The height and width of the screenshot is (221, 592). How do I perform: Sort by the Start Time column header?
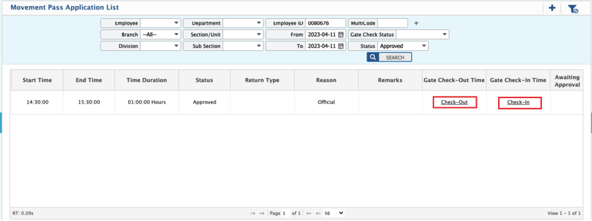click(37, 80)
